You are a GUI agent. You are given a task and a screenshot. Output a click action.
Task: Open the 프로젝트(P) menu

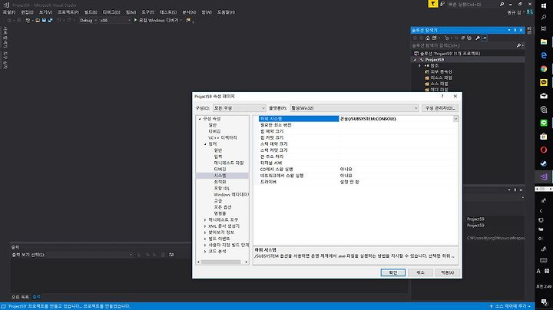pyautogui.click(x=68, y=12)
